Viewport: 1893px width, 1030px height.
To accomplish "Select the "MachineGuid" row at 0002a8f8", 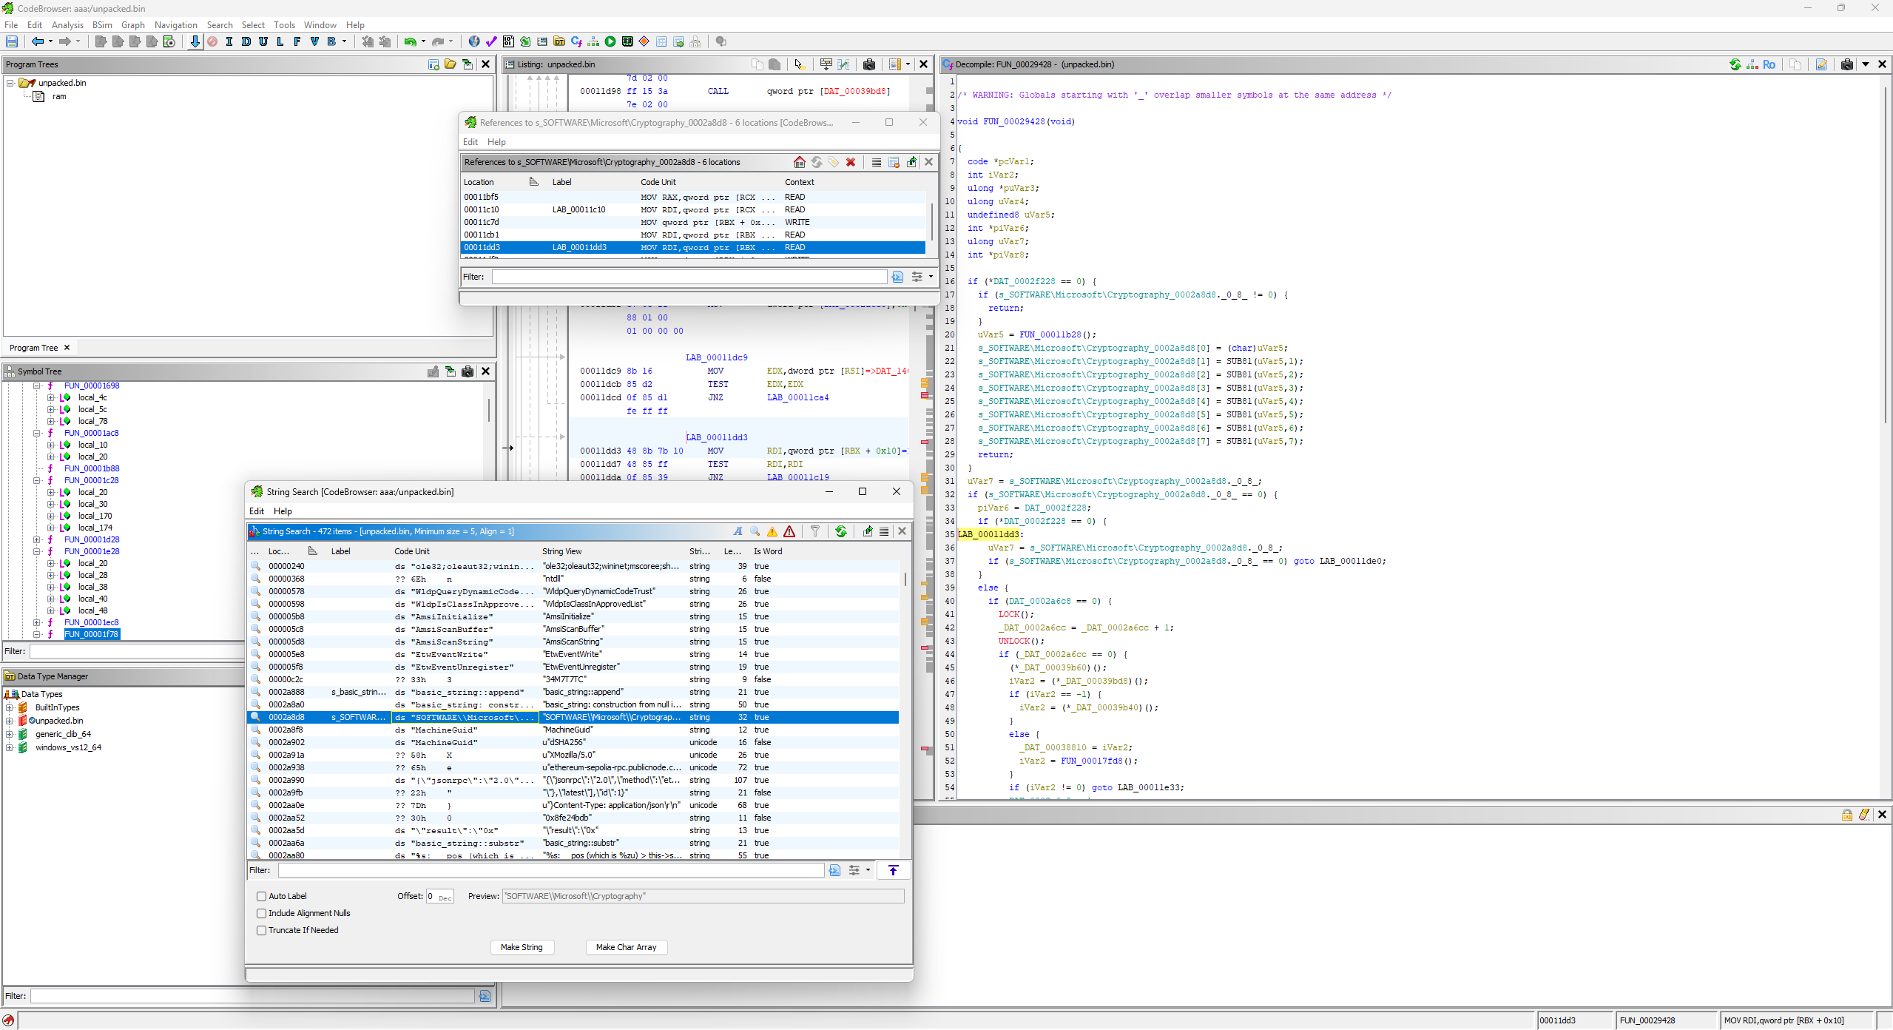I will [x=573, y=730].
